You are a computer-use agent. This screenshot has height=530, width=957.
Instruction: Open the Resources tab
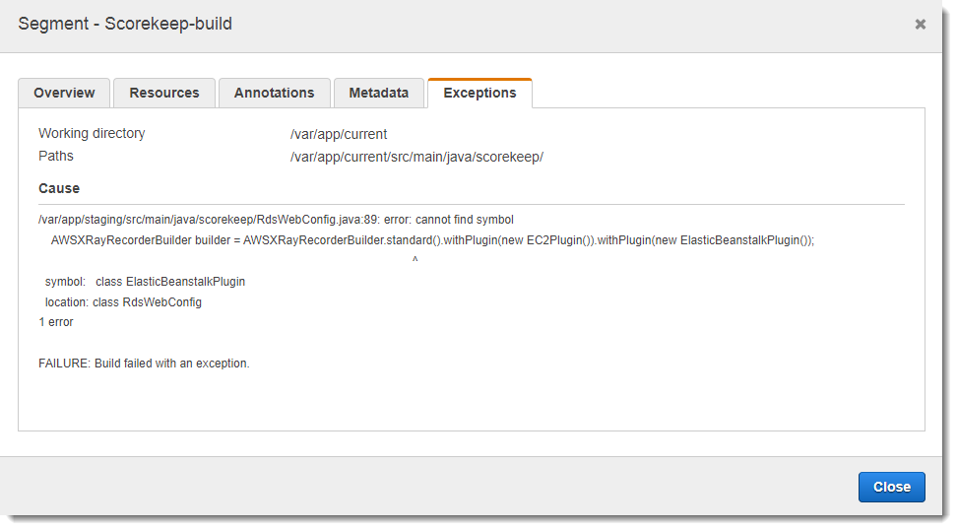(163, 93)
